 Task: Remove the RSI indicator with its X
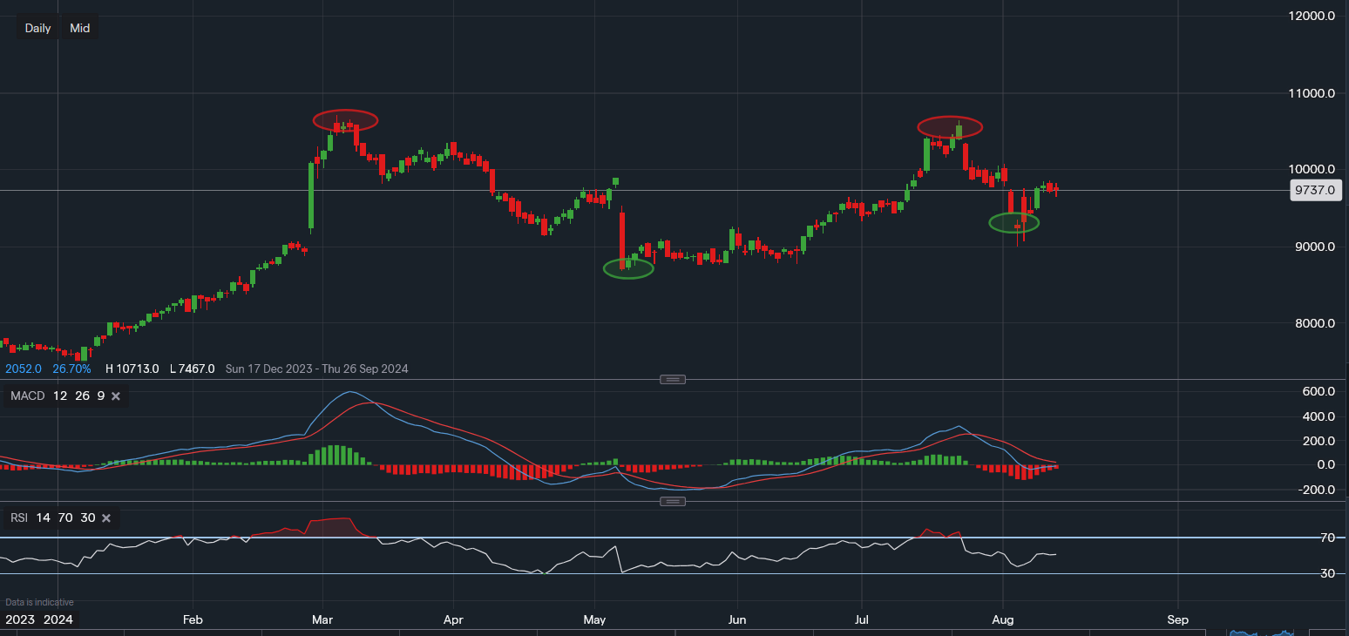pos(106,518)
